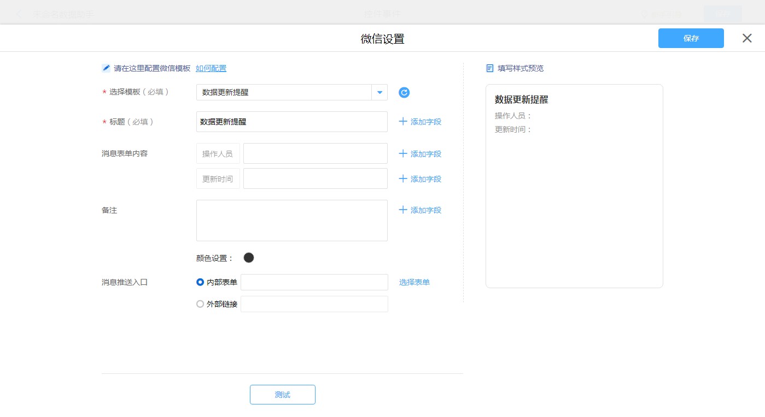
Task: Click the 外部链接 URL input field
Action: tap(314, 304)
